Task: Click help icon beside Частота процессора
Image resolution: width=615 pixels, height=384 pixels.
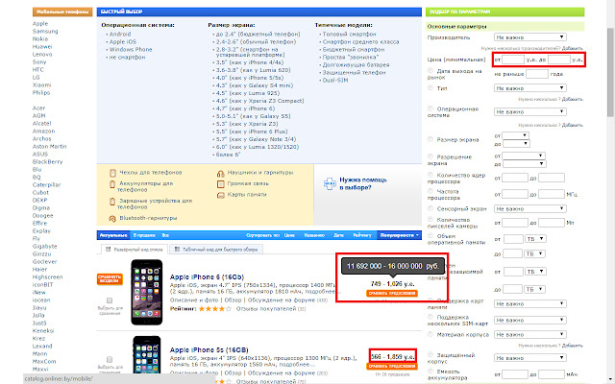Action: [x=430, y=191]
